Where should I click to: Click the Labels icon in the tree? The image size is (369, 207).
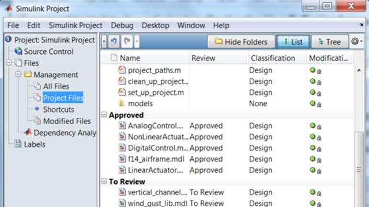click(18, 143)
